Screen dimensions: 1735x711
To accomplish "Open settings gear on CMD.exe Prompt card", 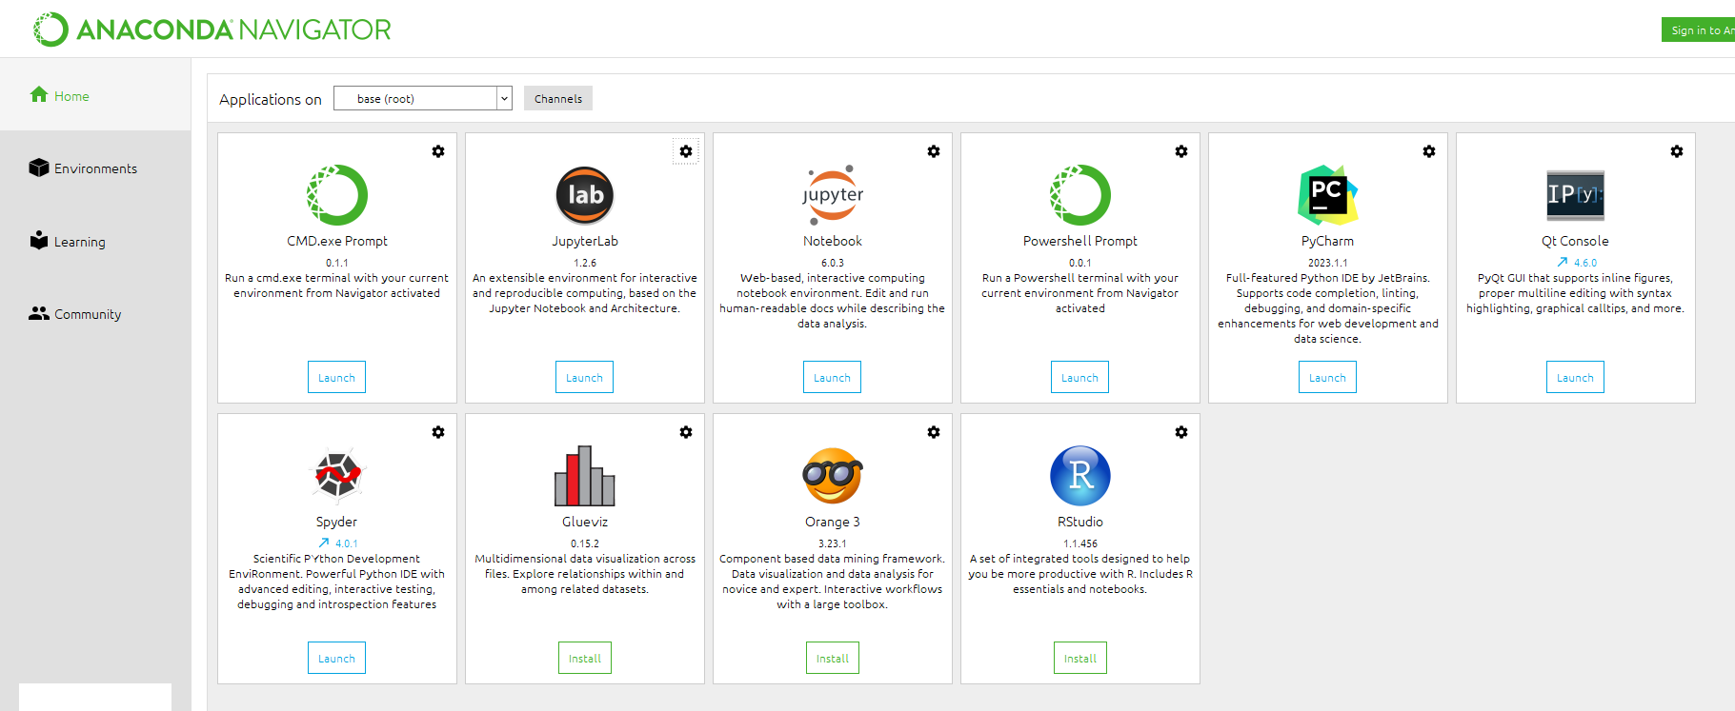I will click(x=438, y=151).
